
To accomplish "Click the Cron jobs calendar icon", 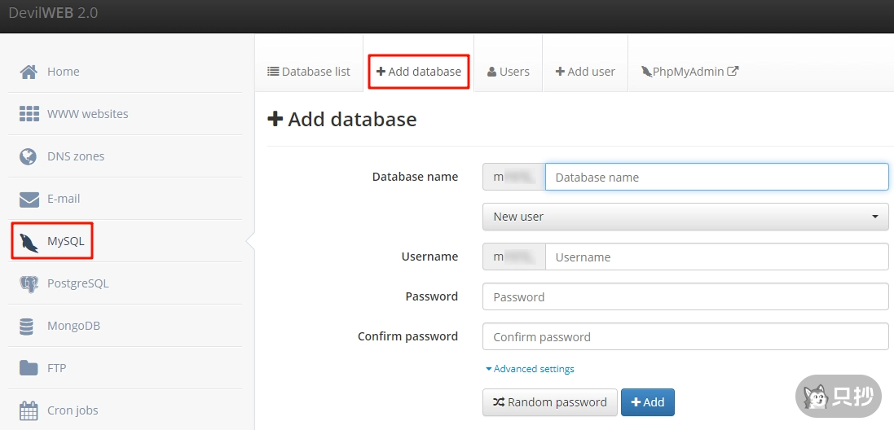I will point(29,410).
